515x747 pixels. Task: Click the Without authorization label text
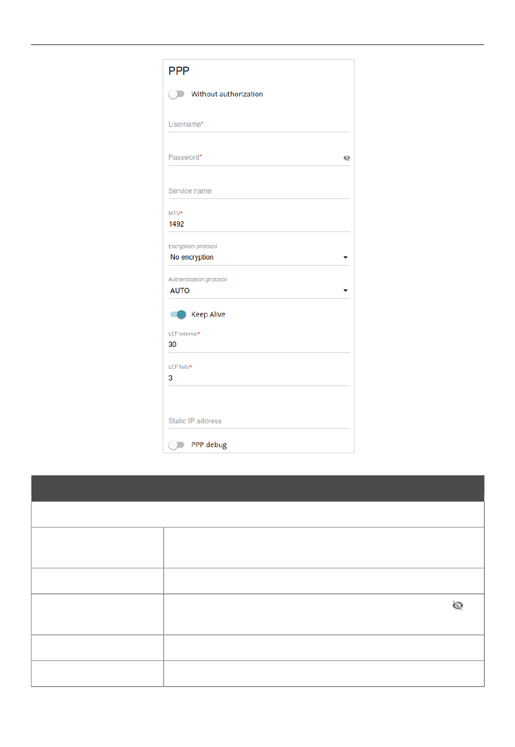(227, 94)
